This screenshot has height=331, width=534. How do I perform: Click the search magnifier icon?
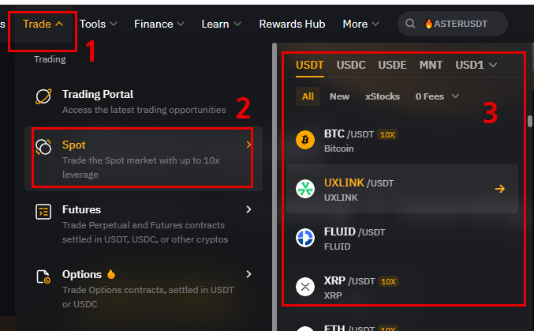point(410,24)
